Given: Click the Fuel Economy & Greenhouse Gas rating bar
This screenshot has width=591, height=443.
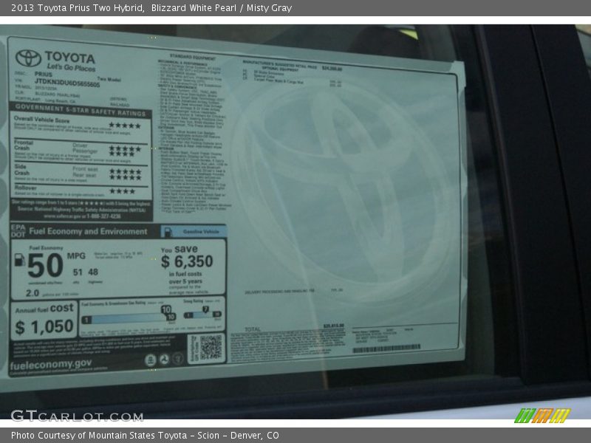Looking at the screenshot, I should tap(129, 318).
